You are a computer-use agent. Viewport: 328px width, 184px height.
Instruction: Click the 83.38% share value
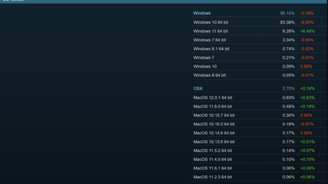pos(287,22)
